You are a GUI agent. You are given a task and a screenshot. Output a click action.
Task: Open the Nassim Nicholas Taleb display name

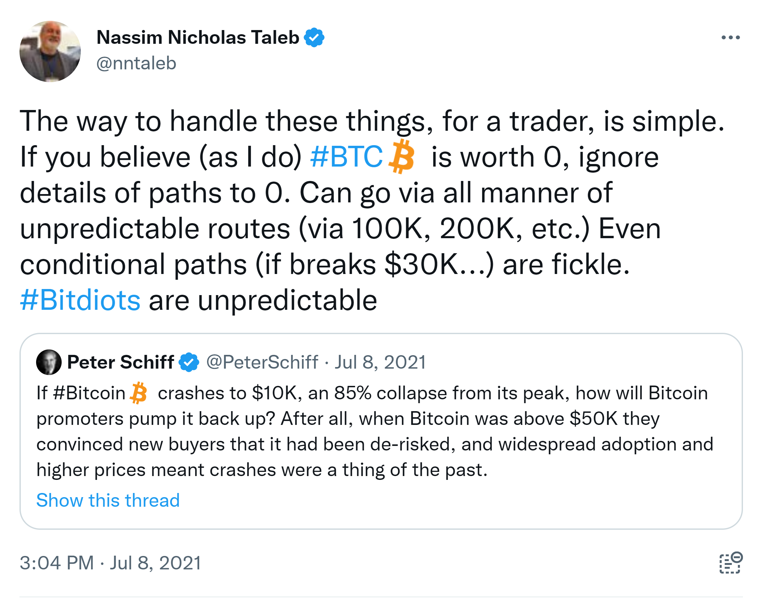coord(198,37)
